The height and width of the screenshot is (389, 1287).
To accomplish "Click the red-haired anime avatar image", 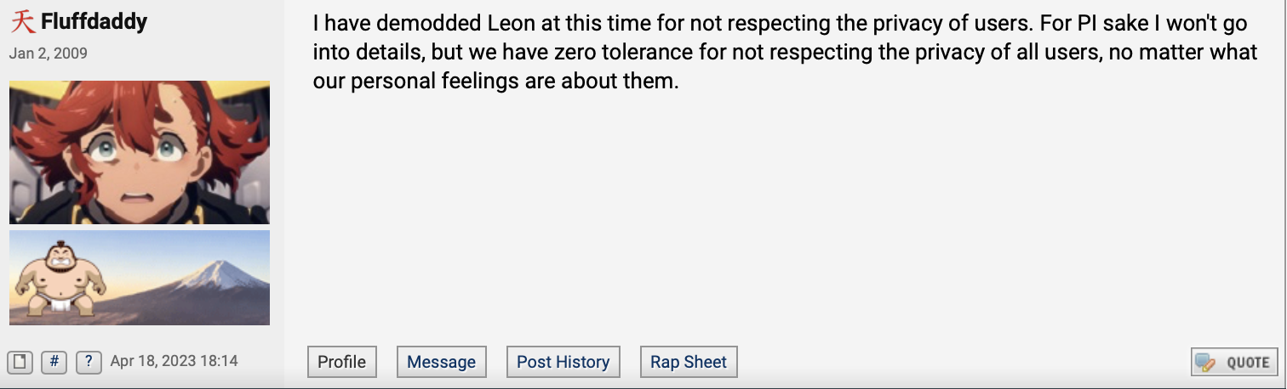I will [140, 152].
